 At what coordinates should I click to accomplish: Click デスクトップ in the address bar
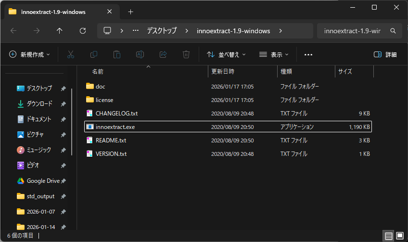tap(162, 31)
